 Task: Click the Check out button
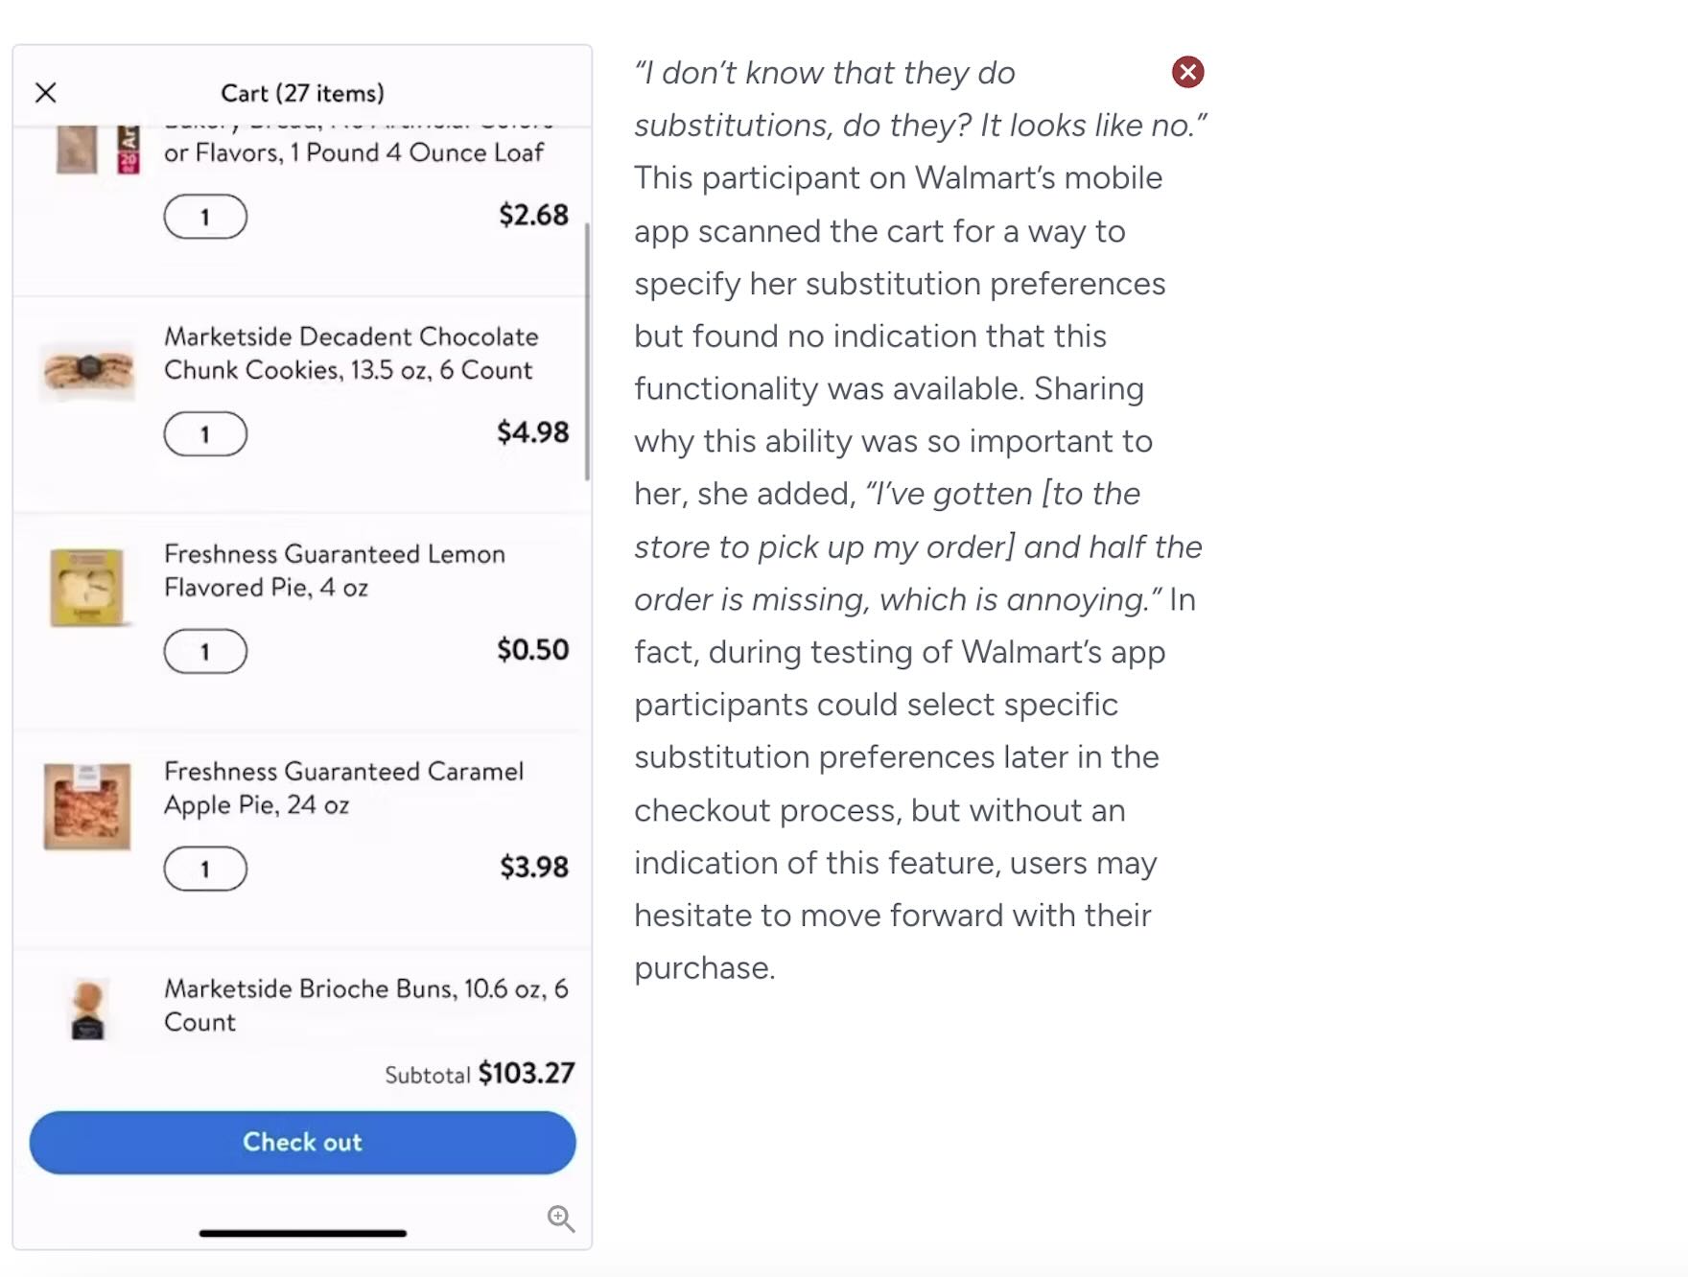(x=302, y=1142)
